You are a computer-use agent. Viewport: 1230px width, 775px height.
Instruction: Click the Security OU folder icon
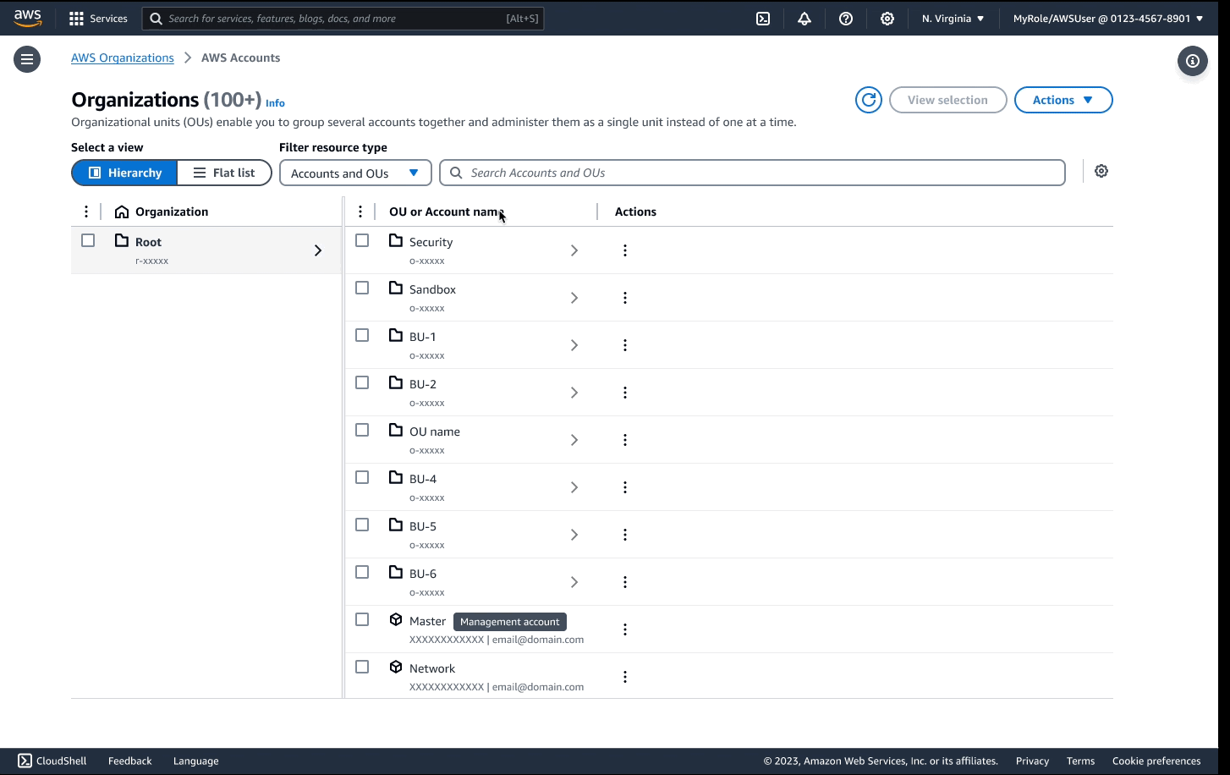click(x=396, y=241)
